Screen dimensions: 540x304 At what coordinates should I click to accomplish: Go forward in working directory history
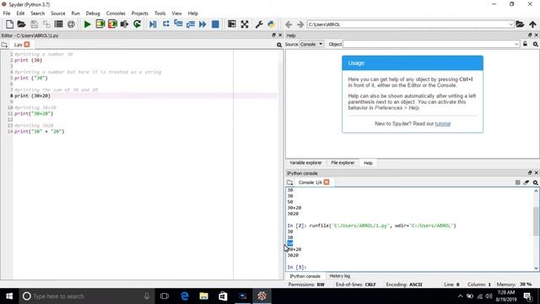[300, 24]
